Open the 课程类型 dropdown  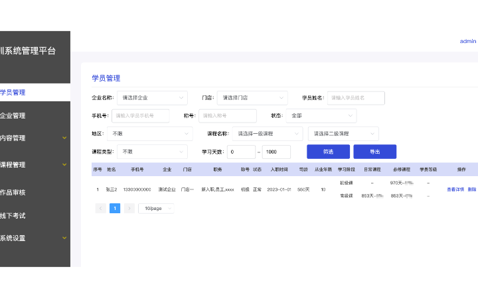point(152,152)
